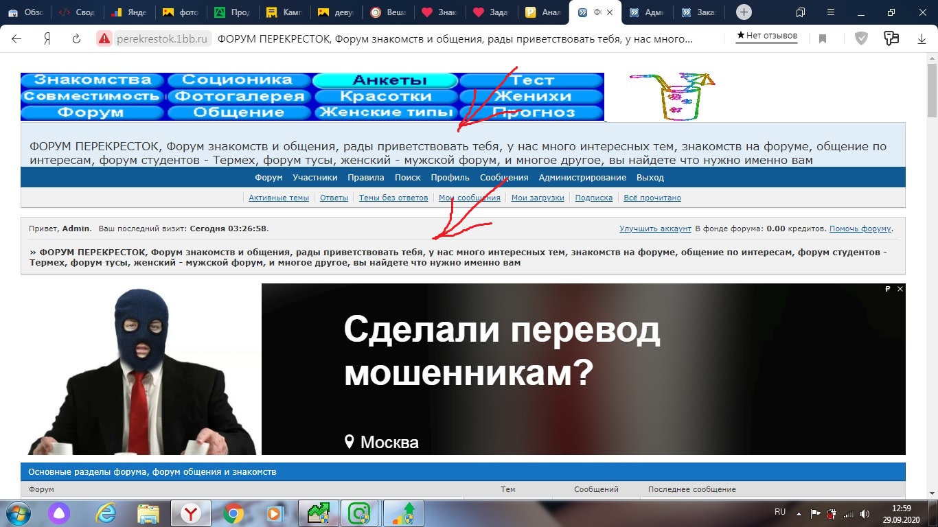Bookmark the page via the bookmark icon
Viewport: 938px width, 527px height.
[823, 39]
